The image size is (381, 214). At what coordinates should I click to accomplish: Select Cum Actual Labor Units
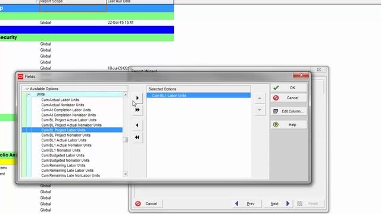click(x=60, y=100)
